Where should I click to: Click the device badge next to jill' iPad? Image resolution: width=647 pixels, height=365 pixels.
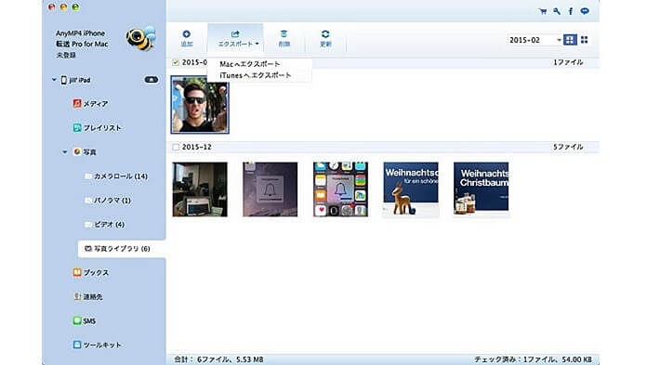[151, 80]
